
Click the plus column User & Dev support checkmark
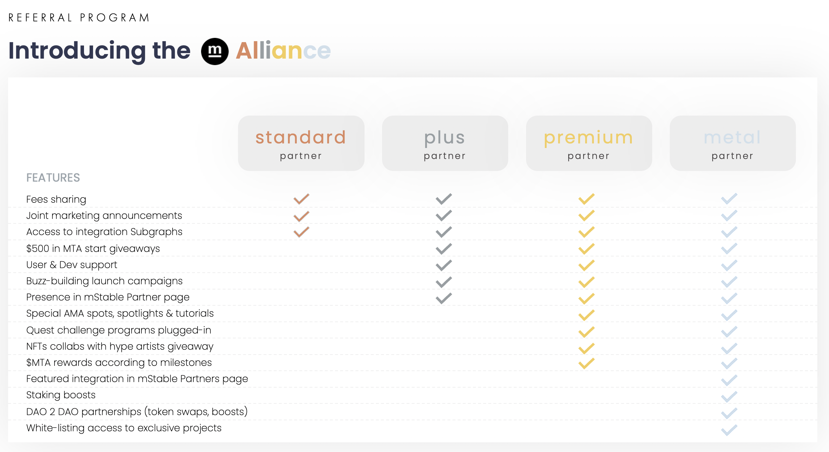(x=444, y=265)
